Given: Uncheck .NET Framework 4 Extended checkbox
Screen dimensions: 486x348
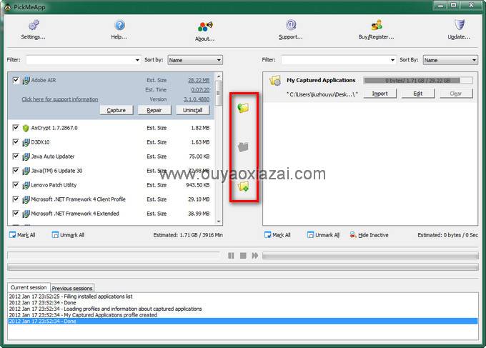Looking at the screenshot, I should [x=16, y=213].
